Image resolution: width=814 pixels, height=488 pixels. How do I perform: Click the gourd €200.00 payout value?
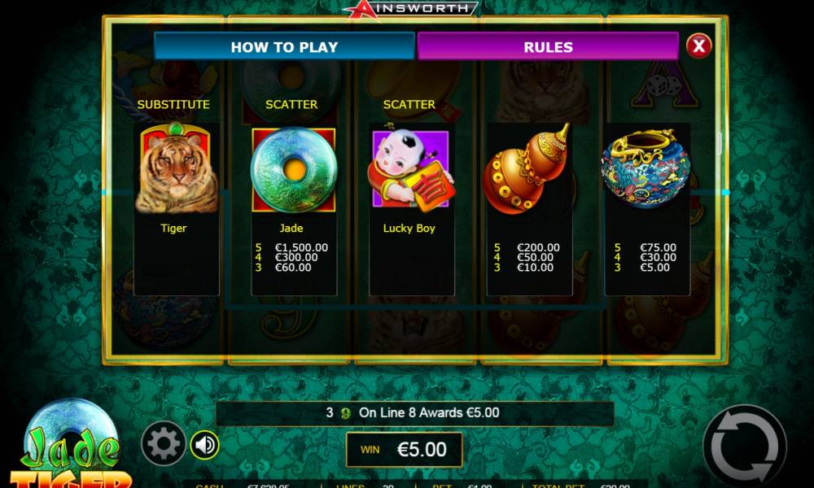[x=538, y=248]
